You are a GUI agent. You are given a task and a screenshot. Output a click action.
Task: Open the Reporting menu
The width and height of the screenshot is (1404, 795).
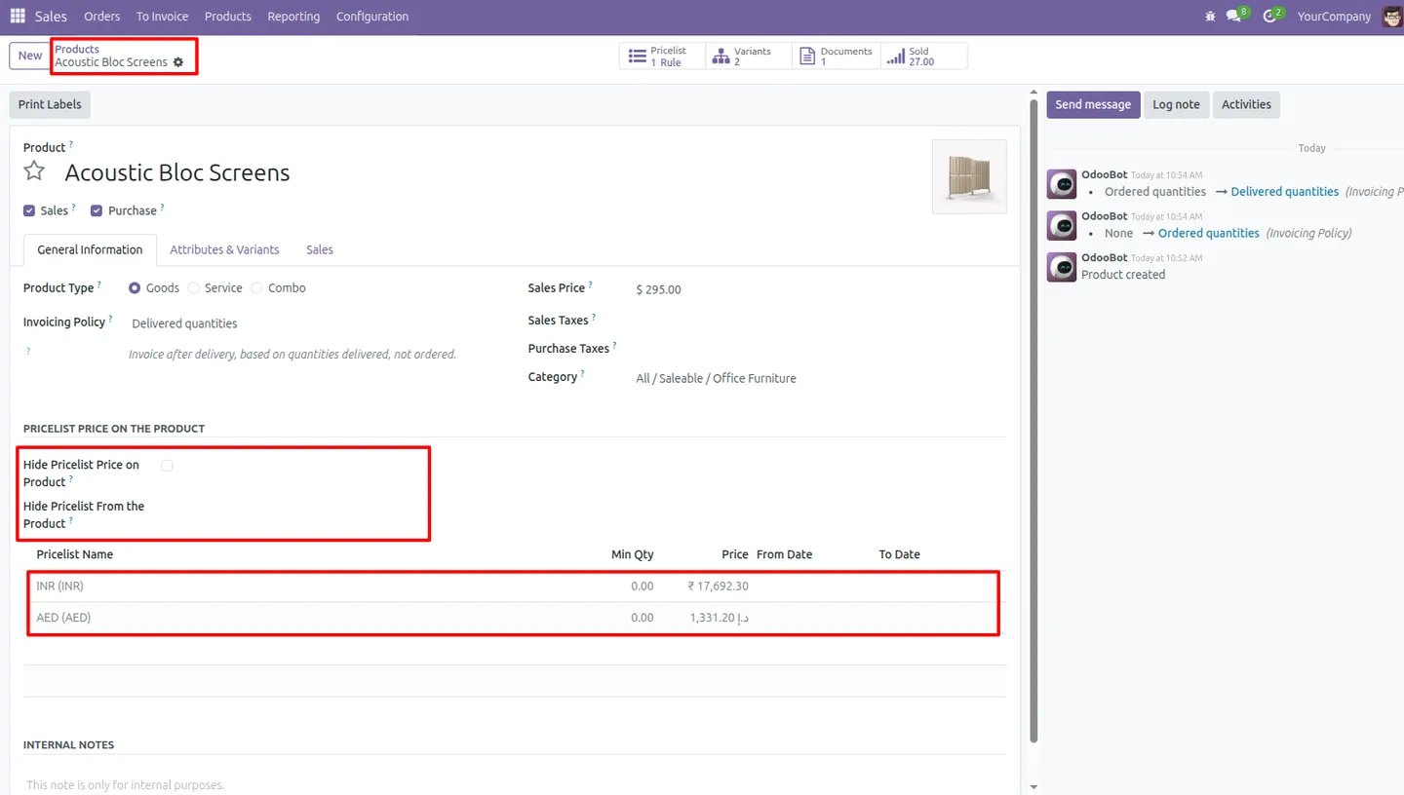point(293,17)
